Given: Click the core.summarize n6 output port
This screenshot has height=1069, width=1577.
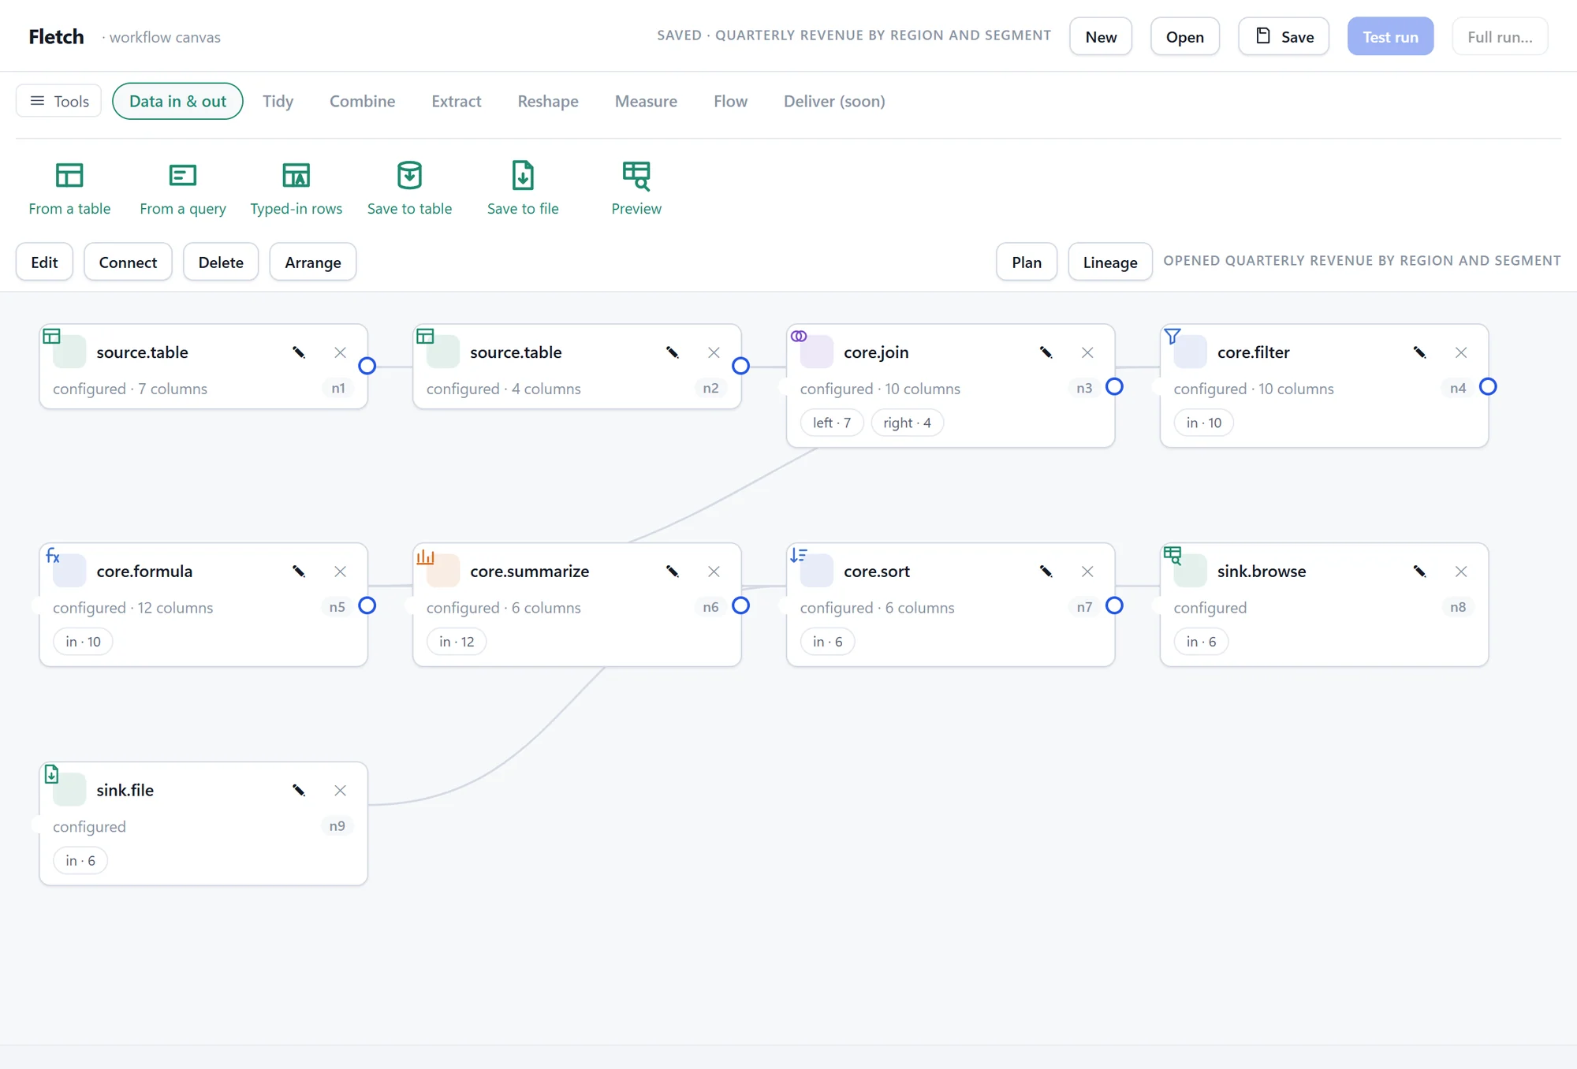Looking at the screenshot, I should point(740,605).
